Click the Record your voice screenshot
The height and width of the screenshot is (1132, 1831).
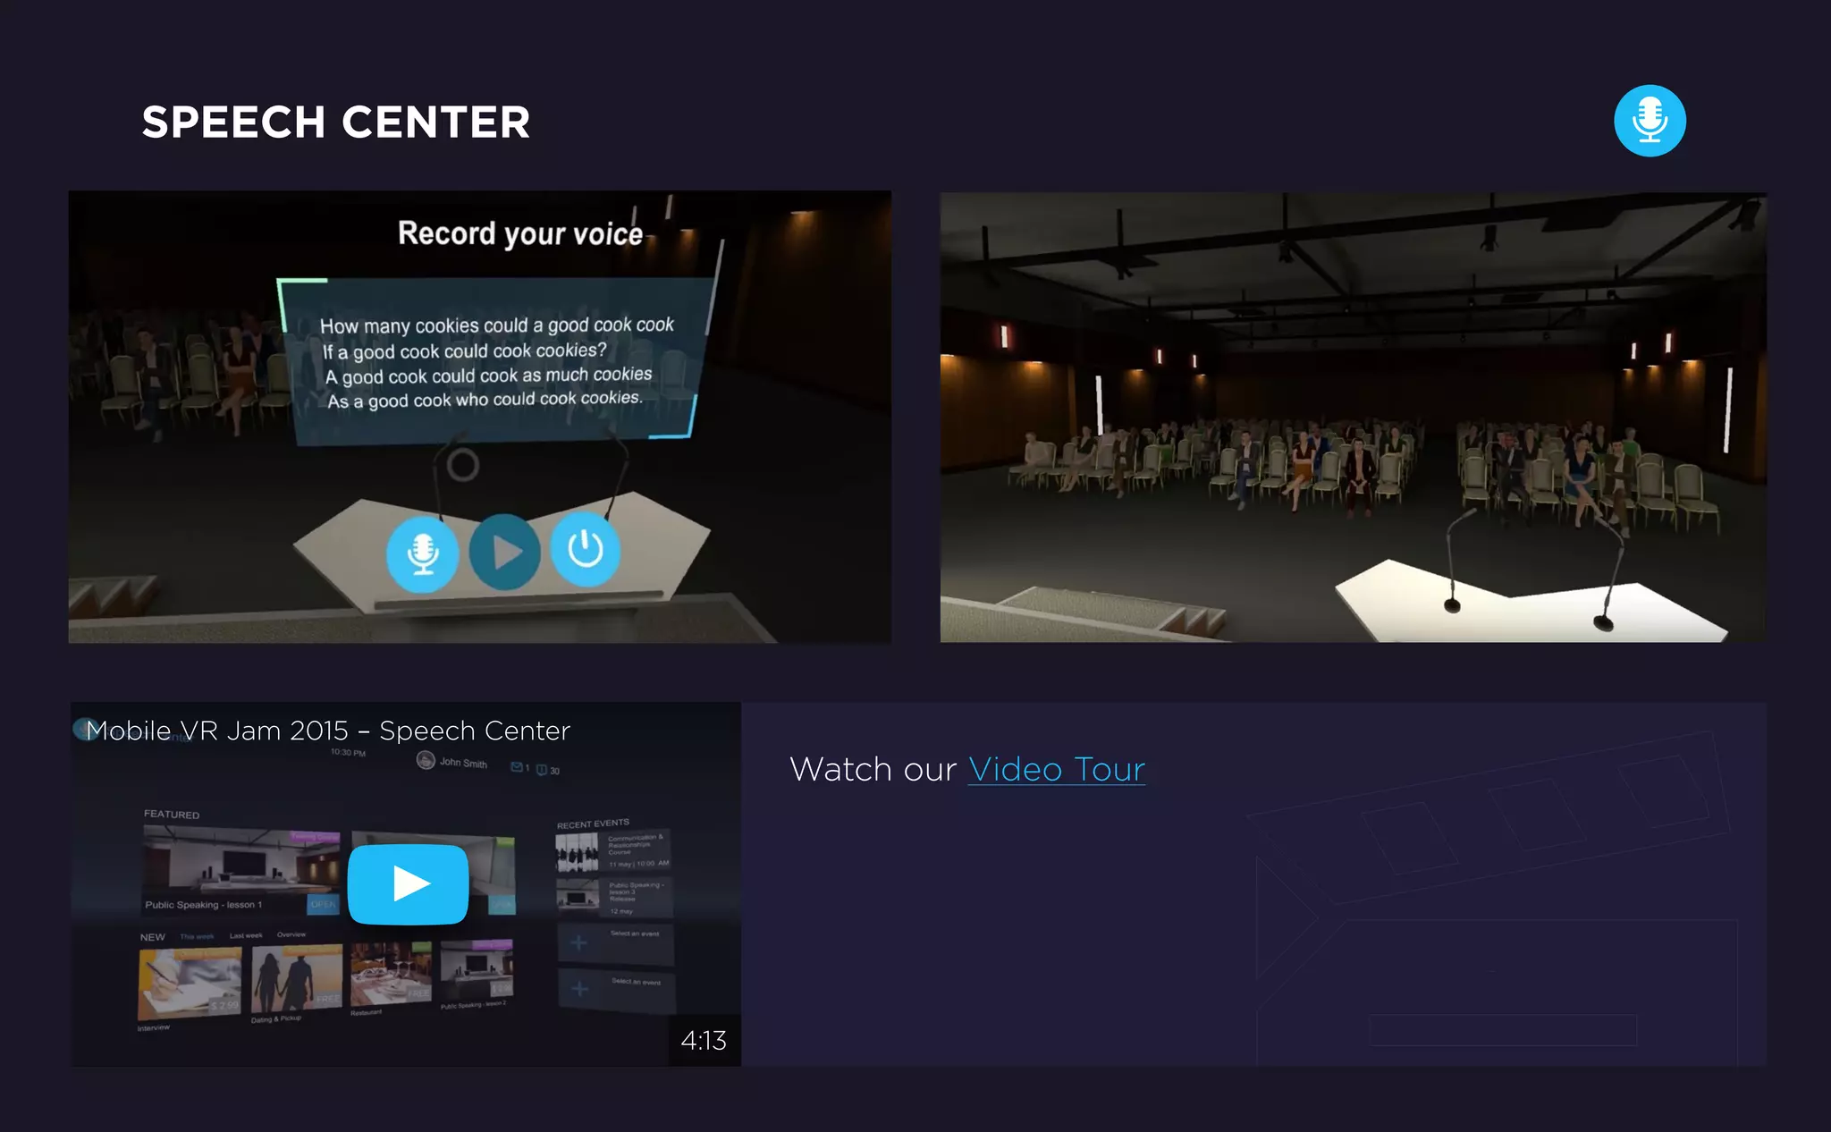click(480, 417)
